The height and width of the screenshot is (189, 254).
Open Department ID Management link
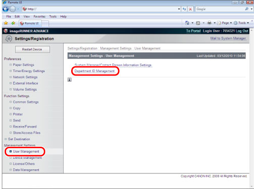click(94, 71)
